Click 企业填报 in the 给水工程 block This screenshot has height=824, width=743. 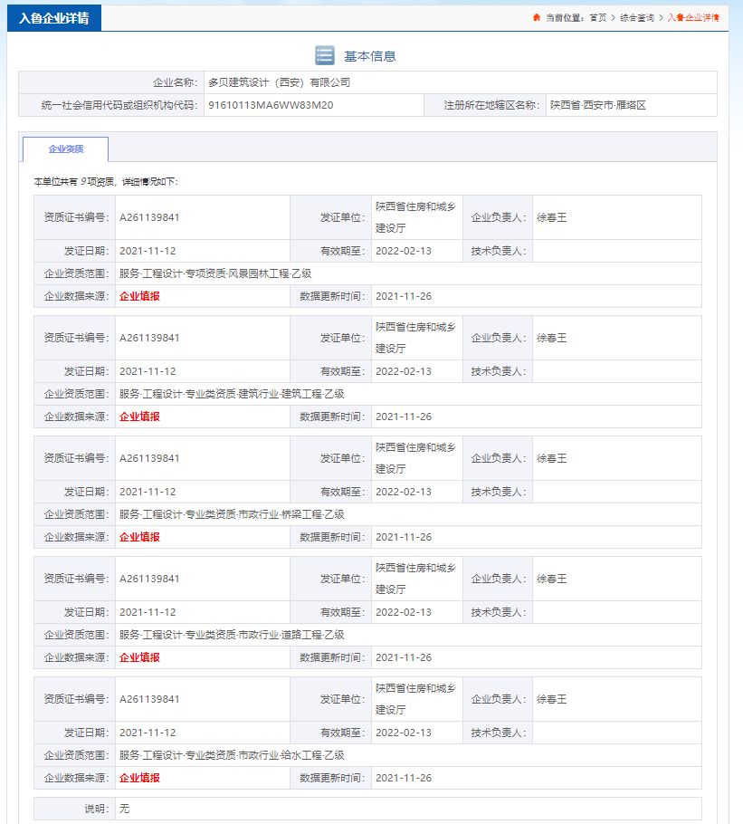point(139,778)
